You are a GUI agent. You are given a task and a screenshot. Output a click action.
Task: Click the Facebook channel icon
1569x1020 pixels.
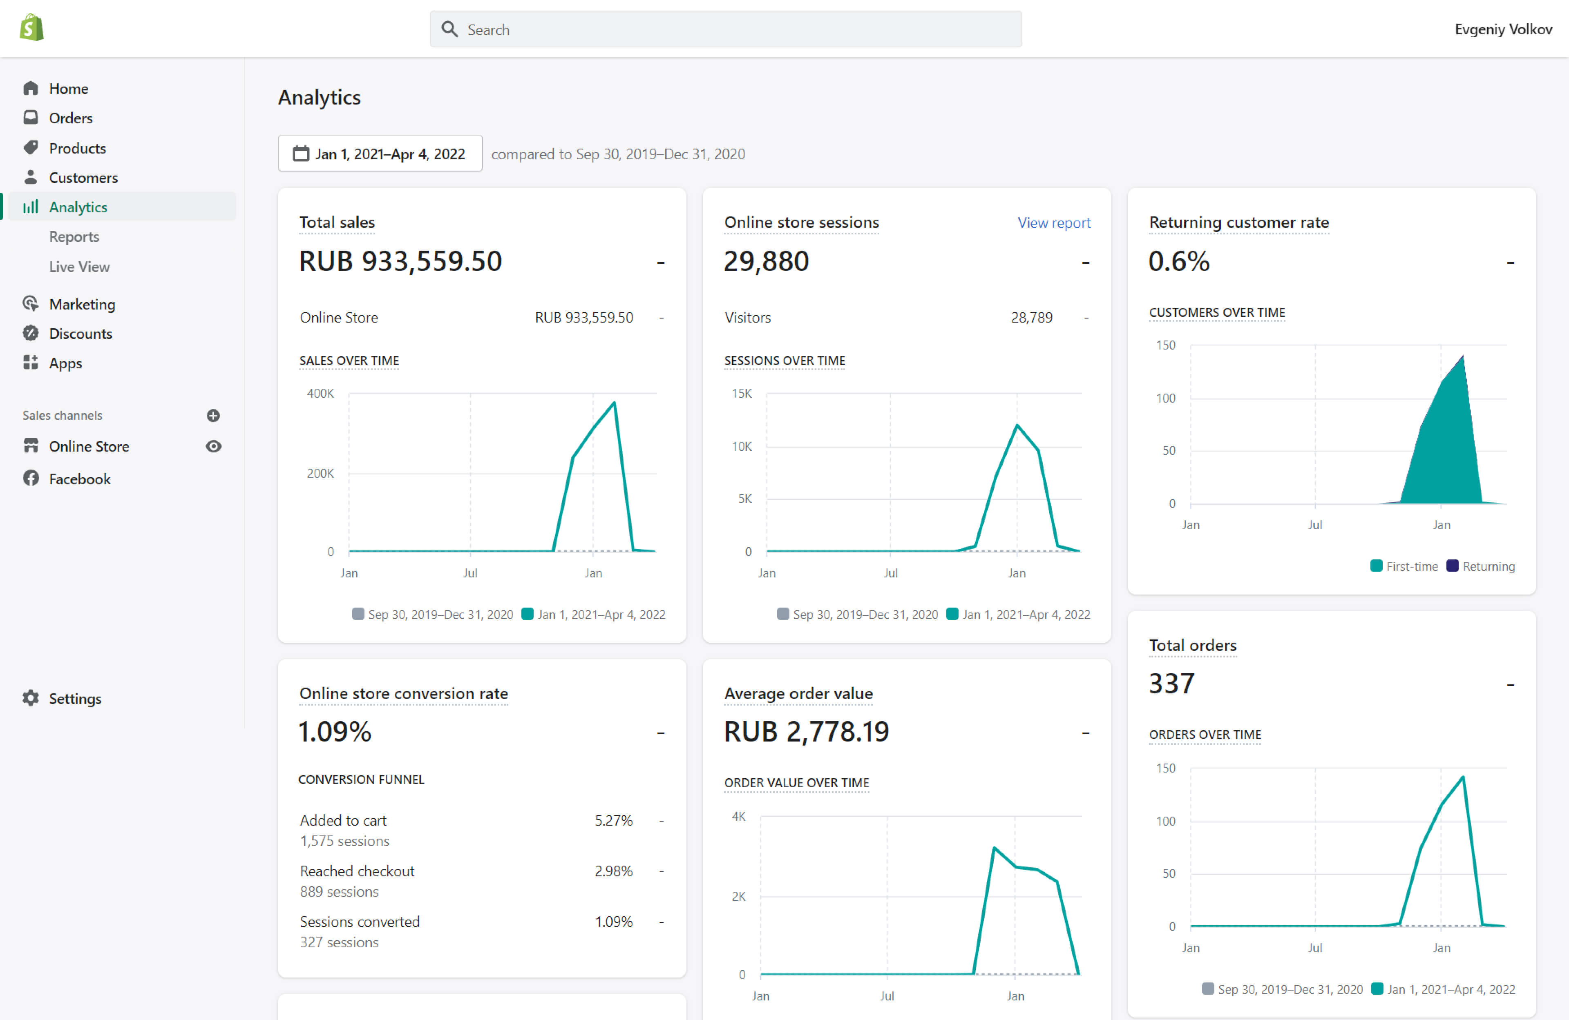[x=30, y=479]
